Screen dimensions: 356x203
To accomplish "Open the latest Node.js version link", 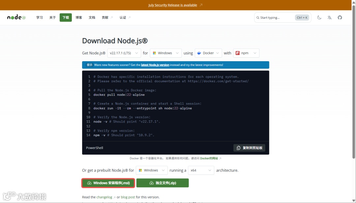I will point(155,65).
